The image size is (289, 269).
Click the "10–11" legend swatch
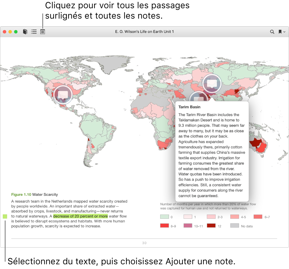pos(188,226)
